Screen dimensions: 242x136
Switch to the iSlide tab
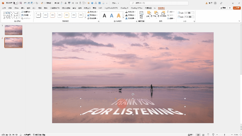16,8
